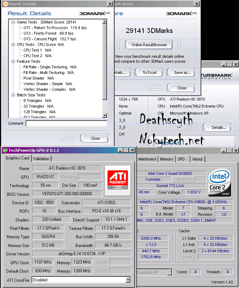Screen dimensions: 239x288
Task: Collapse the Game Tests tree node
Action: [13, 22]
